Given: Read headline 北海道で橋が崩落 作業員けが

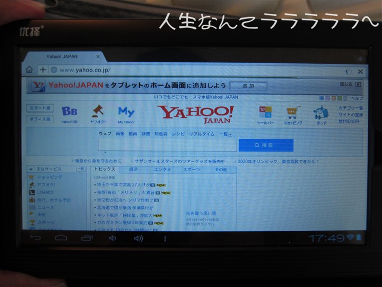Looking at the screenshot, I should (125, 208).
